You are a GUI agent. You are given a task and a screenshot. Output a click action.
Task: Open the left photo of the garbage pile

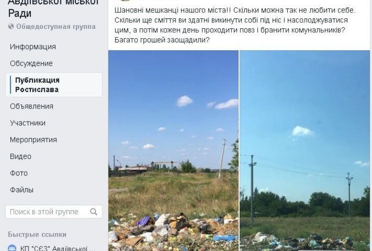click(174, 151)
